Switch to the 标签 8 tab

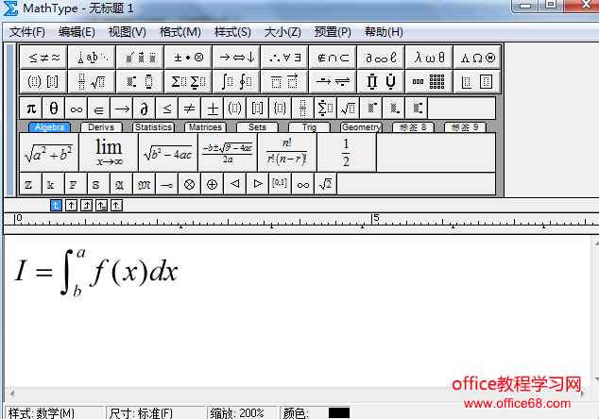pos(413,127)
